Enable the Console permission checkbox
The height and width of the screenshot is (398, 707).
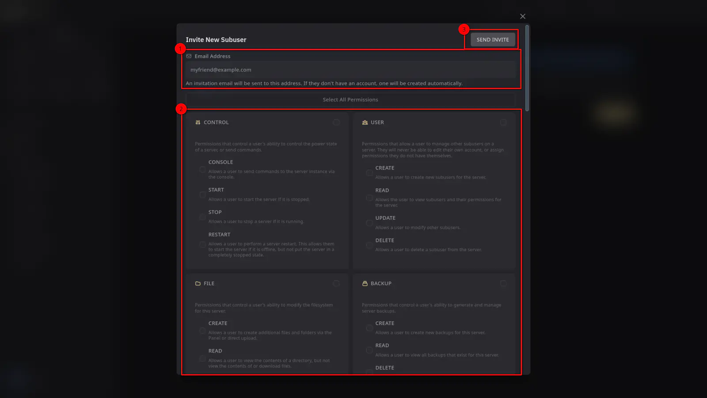pos(202,170)
